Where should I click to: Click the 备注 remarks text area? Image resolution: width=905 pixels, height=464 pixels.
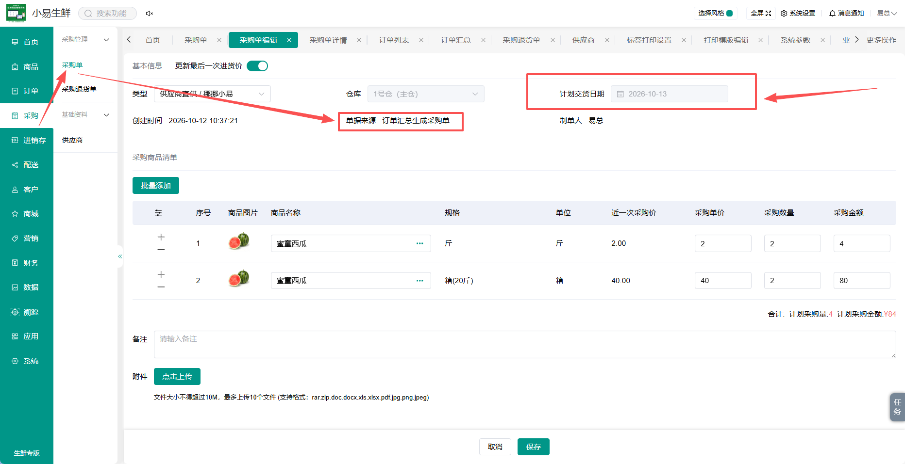coord(525,345)
